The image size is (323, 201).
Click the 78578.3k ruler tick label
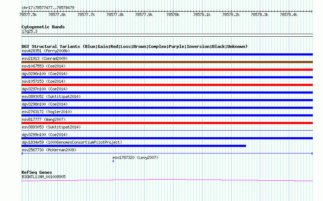(259, 15)
